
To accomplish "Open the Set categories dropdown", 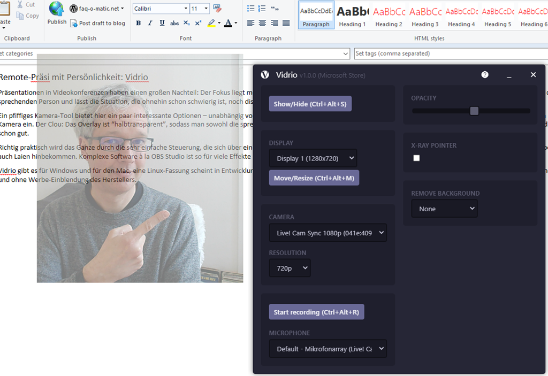I will point(346,54).
